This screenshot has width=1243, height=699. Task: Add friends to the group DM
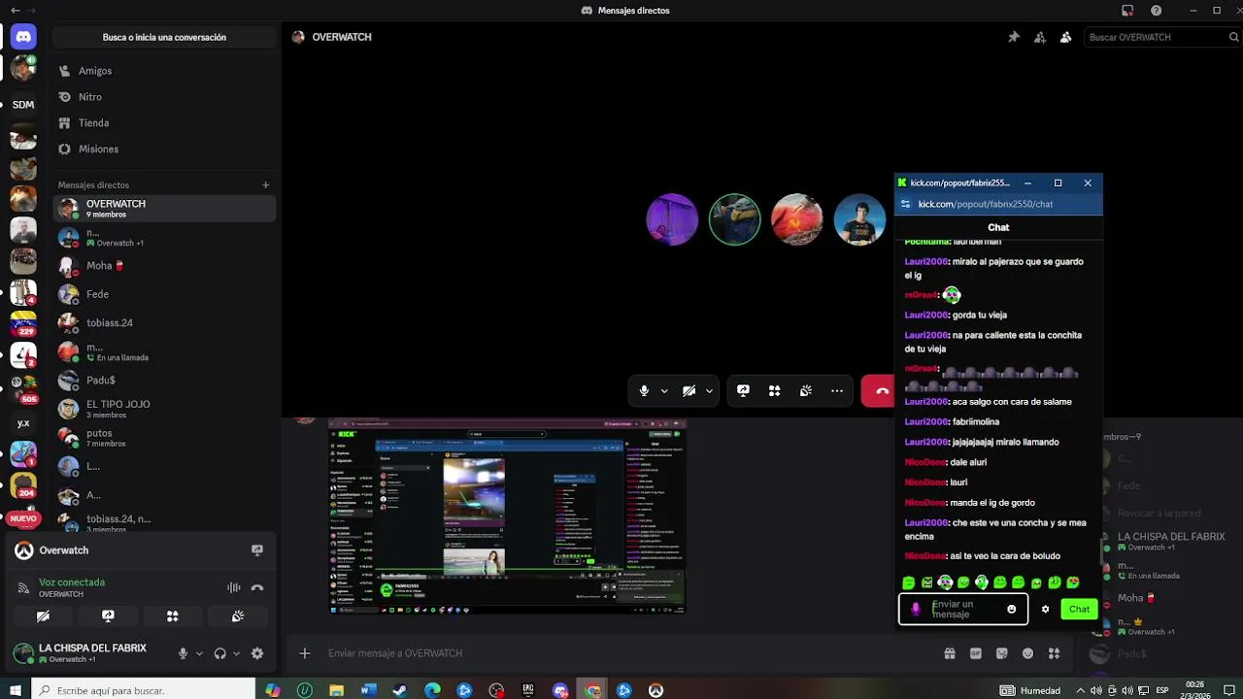(x=1040, y=37)
